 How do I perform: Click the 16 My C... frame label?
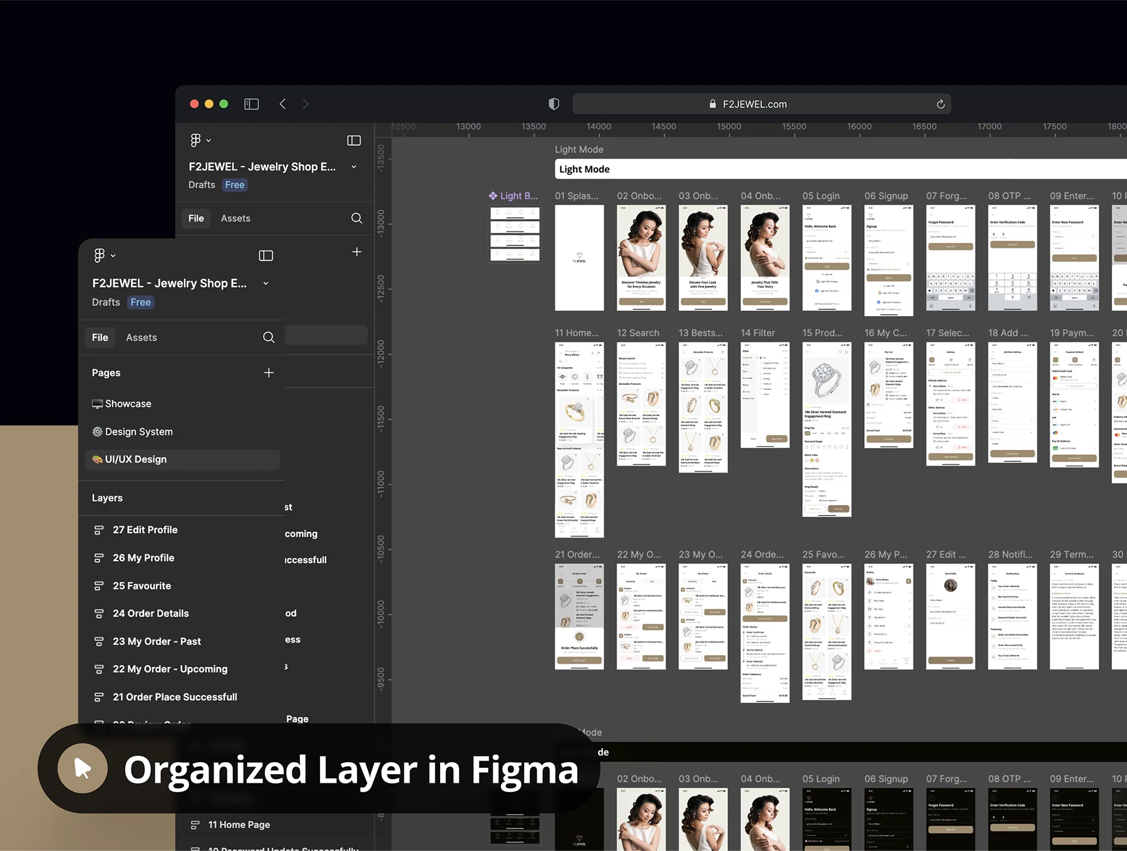(x=885, y=333)
